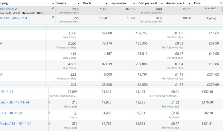Open the Results column dropdown arrow
The height and width of the screenshot is (131, 223).
(78, 3)
